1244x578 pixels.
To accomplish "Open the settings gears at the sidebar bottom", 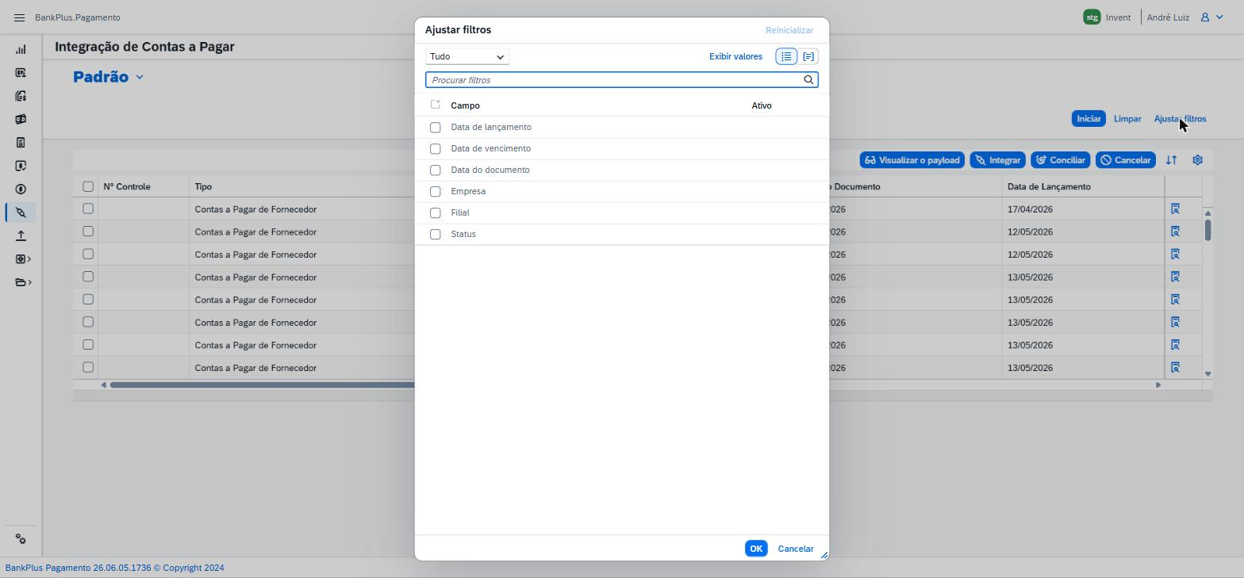I will click(x=21, y=539).
